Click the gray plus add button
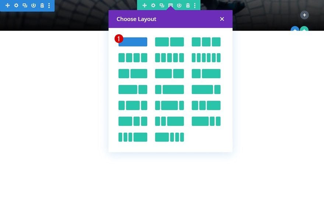The image size is (324, 212). point(304,15)
